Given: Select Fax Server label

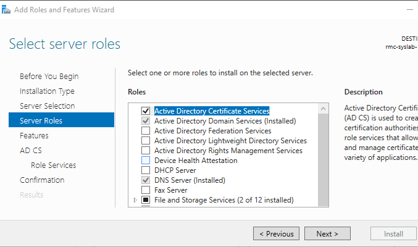Looking at the screenshot, I should coord(171,190).
